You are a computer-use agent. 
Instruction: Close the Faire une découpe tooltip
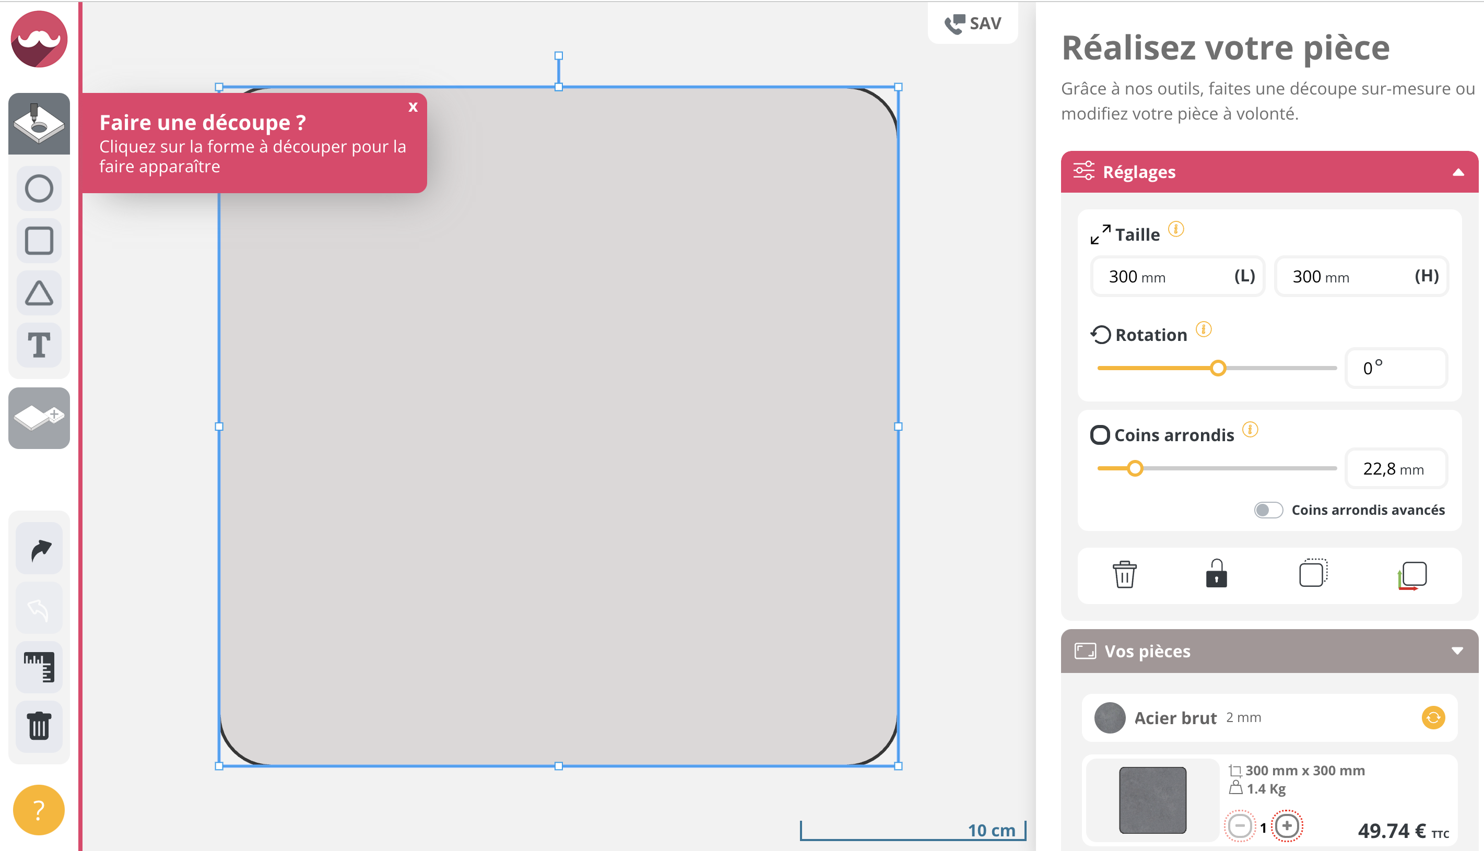pos(413,107)
